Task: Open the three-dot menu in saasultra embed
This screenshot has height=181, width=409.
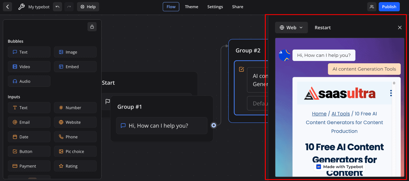Action: (391, 93)
